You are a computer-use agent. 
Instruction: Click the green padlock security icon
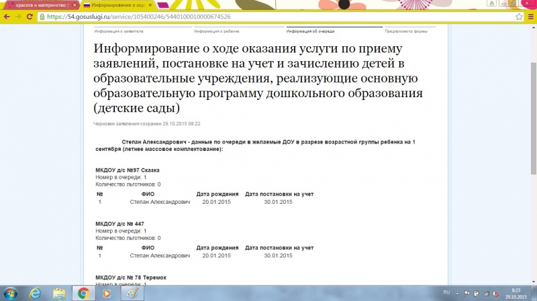pos(42,17)
